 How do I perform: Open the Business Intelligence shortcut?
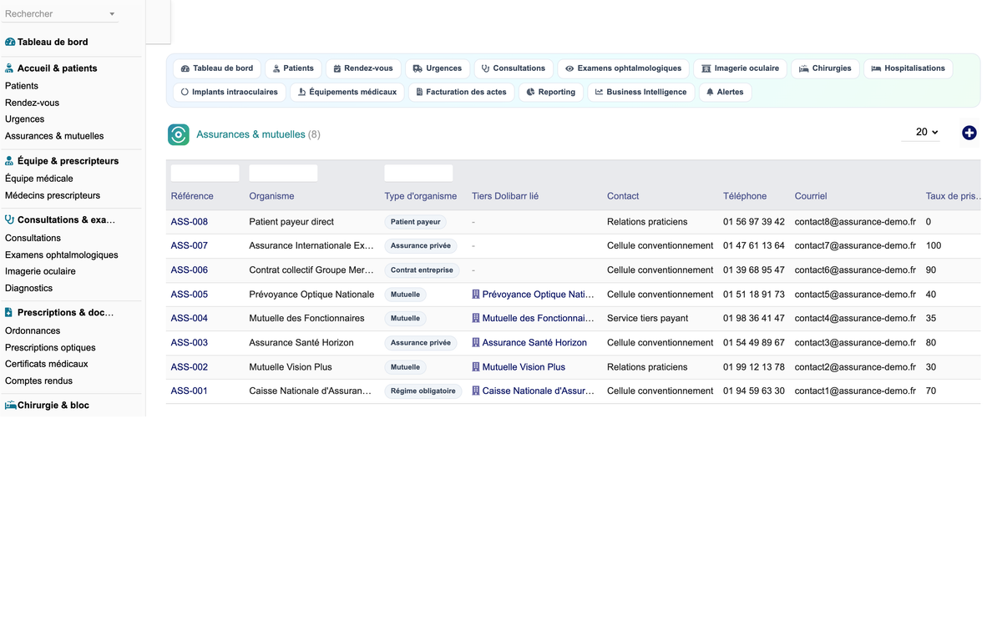[x=641, y=92]
